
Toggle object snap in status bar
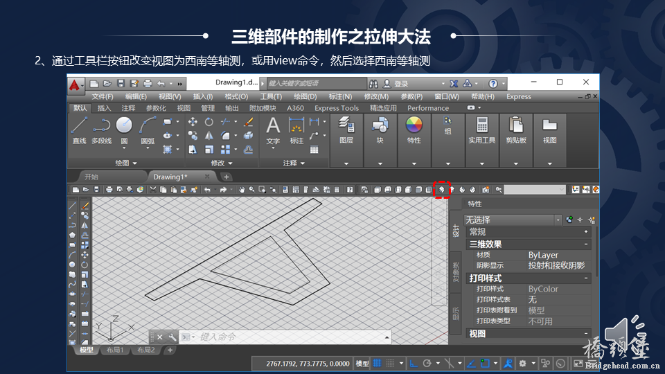(485, 364)
